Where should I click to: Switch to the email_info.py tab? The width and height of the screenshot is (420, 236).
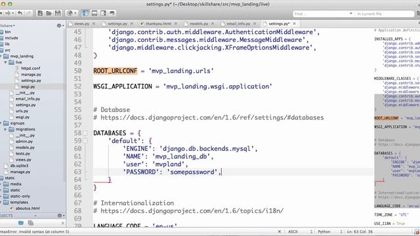[238, 24]
